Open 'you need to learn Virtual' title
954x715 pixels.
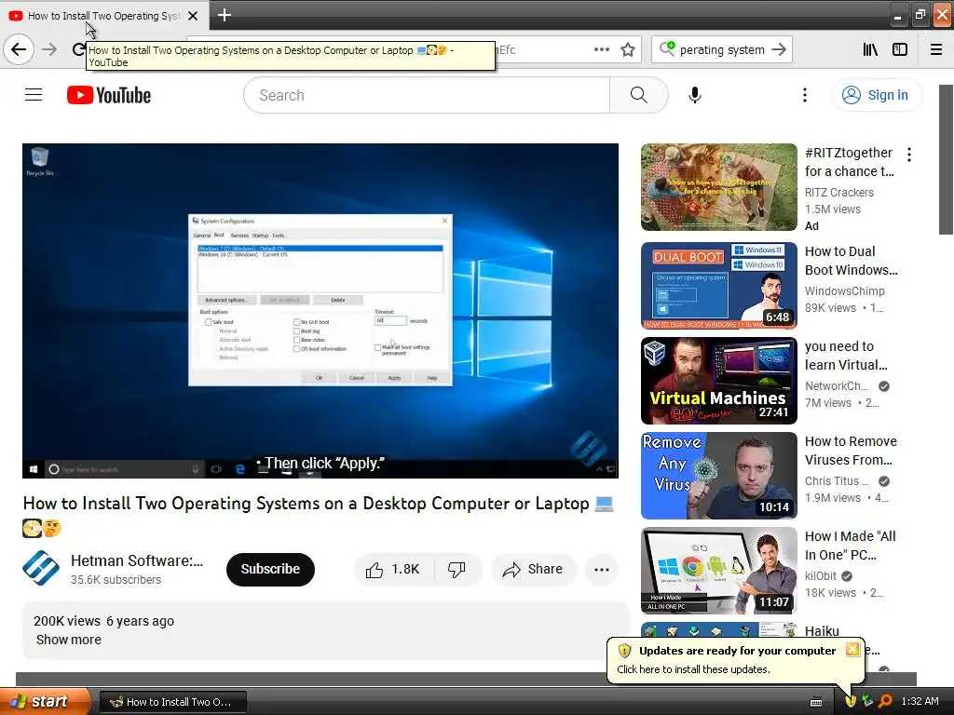[846, 356]
